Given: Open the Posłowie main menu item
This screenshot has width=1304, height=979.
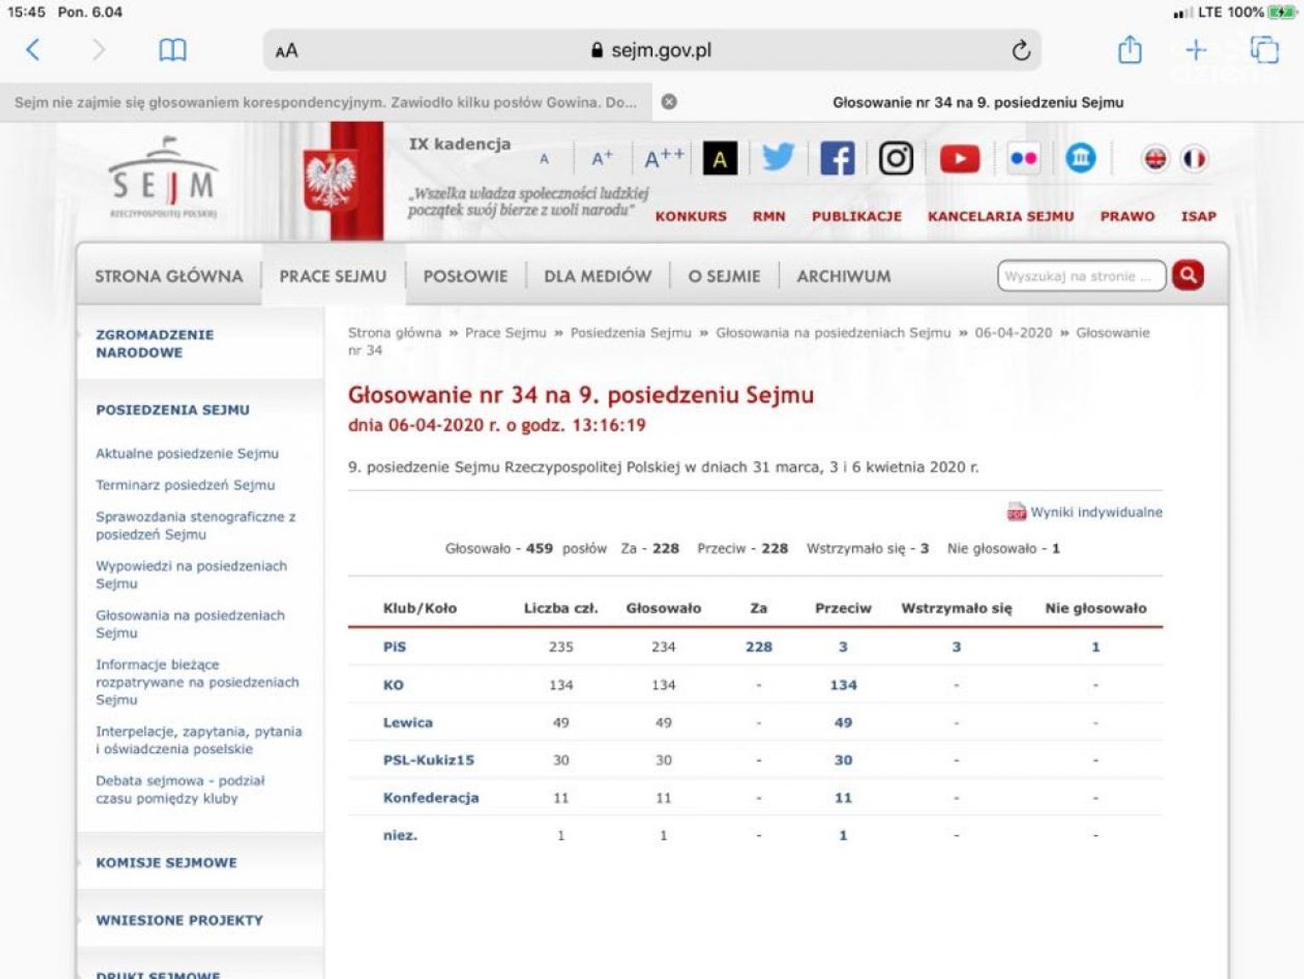Looking at the screenshot, I should [x=465, y=276].
